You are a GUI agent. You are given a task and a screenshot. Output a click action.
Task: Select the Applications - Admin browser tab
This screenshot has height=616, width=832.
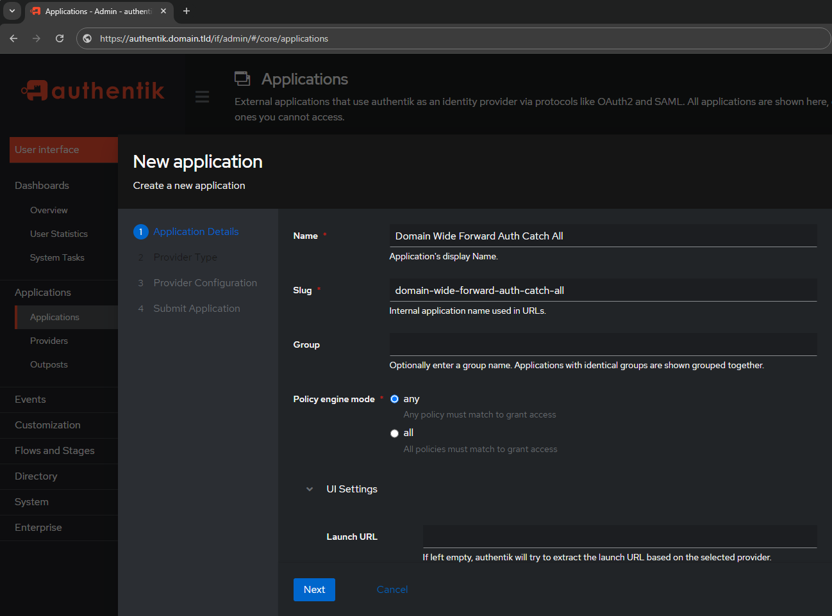[x=99, y=12]
